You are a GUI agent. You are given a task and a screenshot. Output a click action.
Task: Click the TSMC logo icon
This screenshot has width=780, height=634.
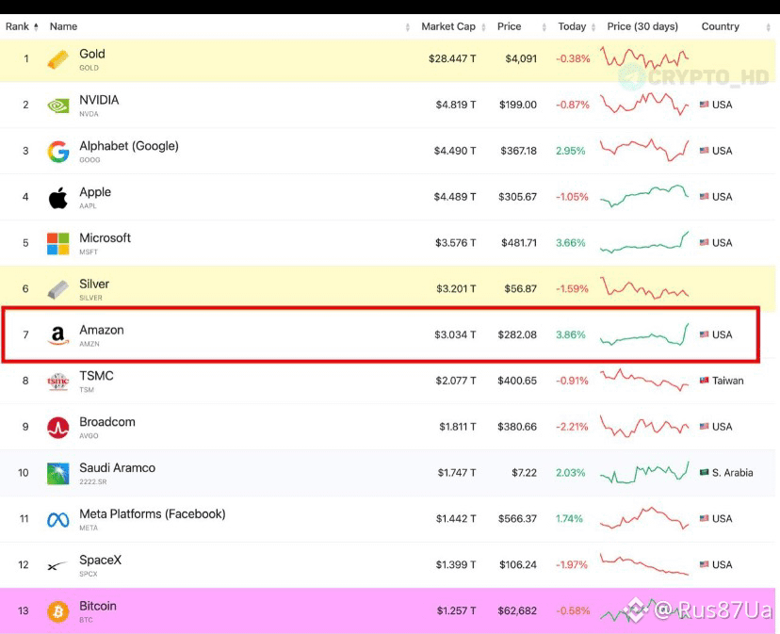pyautogui.click(x=57, y=382)
